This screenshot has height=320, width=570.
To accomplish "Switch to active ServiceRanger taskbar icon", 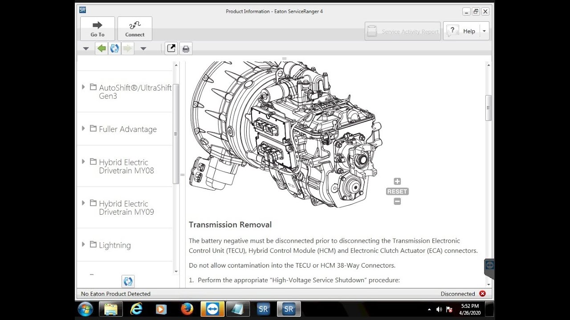I will click(289, 309).
